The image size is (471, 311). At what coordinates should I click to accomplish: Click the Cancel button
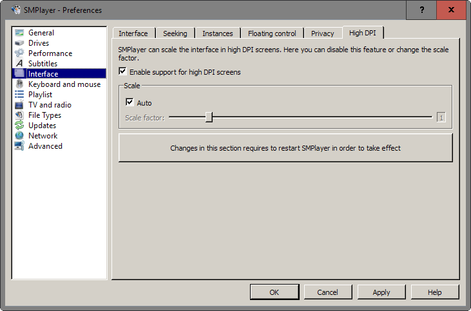click(328, 292)
